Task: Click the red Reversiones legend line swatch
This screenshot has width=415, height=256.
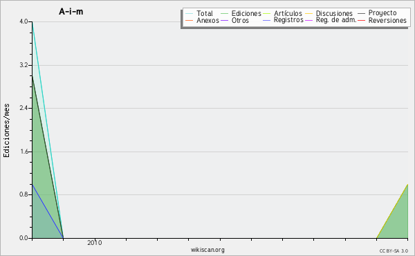Action: tap(362, 20)
